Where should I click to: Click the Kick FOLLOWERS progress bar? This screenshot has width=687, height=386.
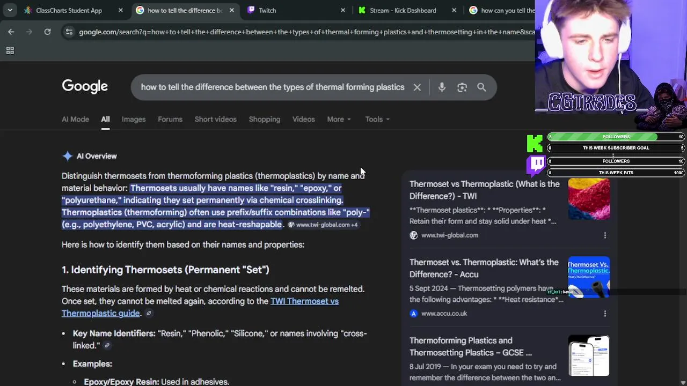coord(616,137)
